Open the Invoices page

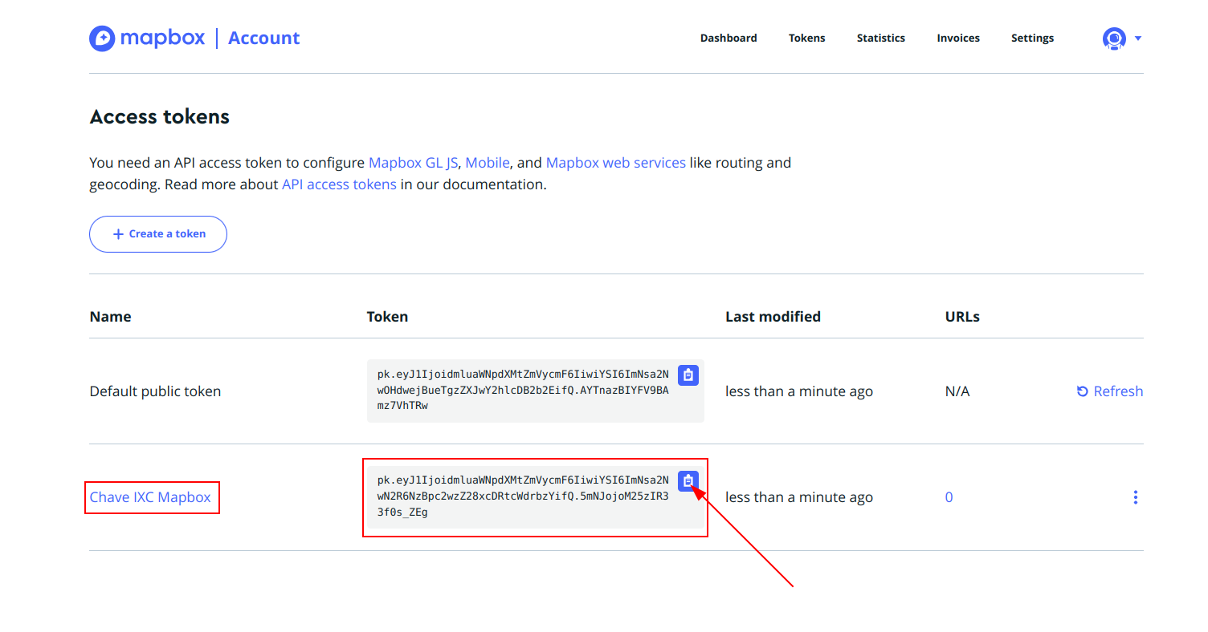coord(958,38)
